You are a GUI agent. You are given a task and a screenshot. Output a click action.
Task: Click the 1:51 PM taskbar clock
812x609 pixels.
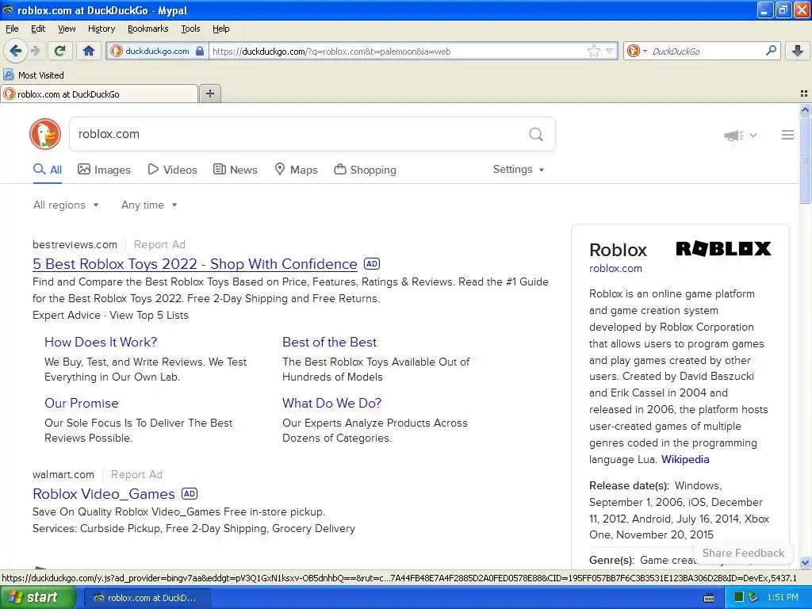pos(783,598)
